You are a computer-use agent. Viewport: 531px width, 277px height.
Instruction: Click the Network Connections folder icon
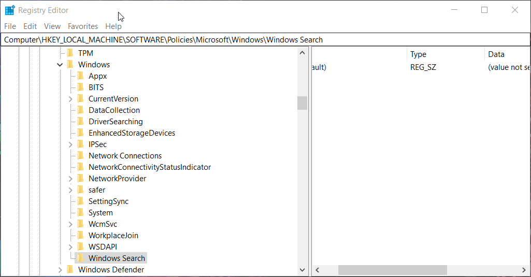point(81,156)
